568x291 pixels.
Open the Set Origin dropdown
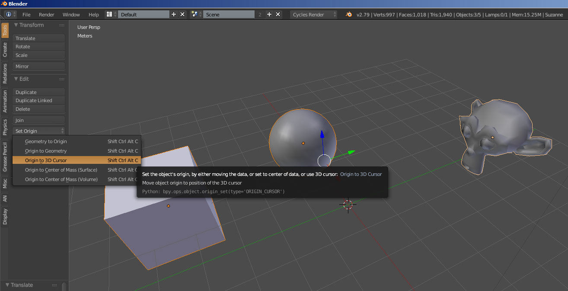tap(39, 131)
